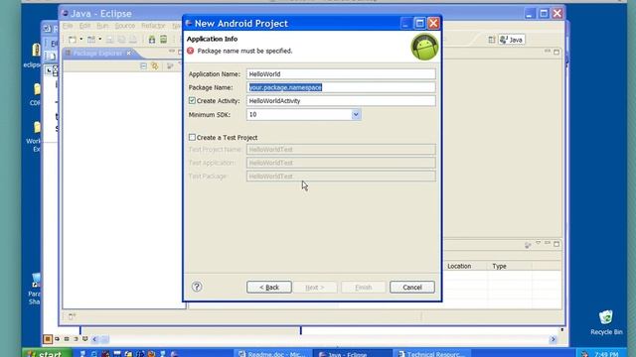Switch to Java - Eclipse taskbar button
Screen dimensions: 636x357
353,354
